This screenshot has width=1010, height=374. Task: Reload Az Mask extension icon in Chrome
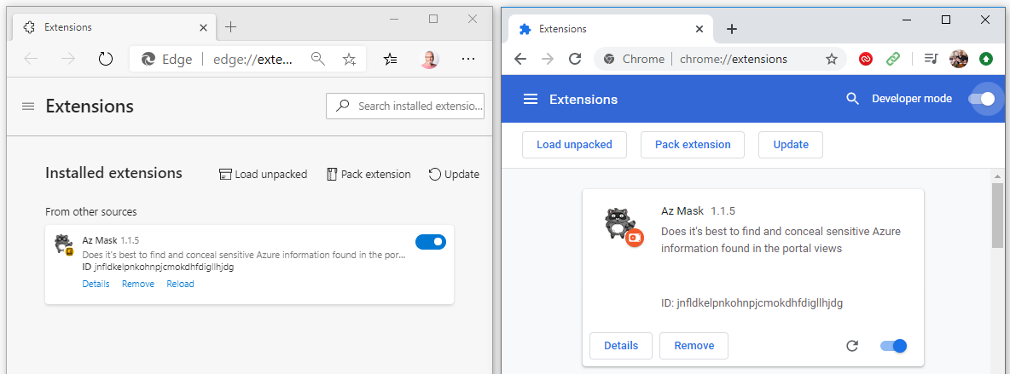tap(852, 346)
